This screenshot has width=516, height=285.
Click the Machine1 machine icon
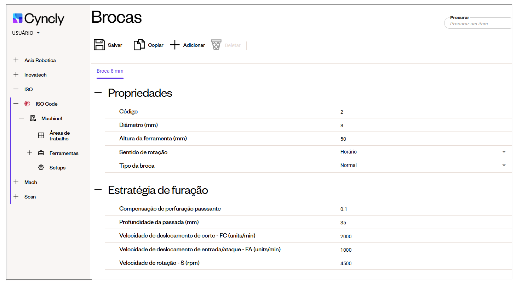coord(33,118)
